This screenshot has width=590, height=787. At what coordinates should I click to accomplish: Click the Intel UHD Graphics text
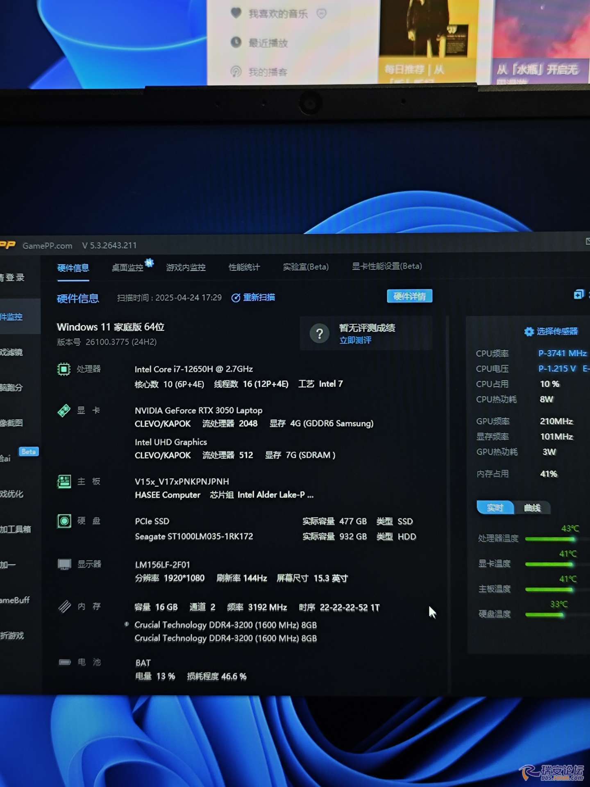[x=171, y=442]
